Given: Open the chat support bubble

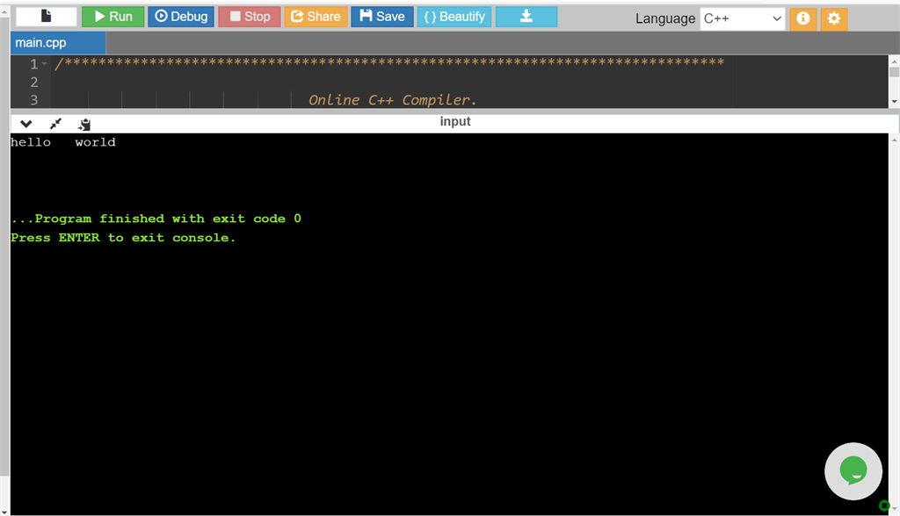Looking at the screenshot, I should [853, 470].
